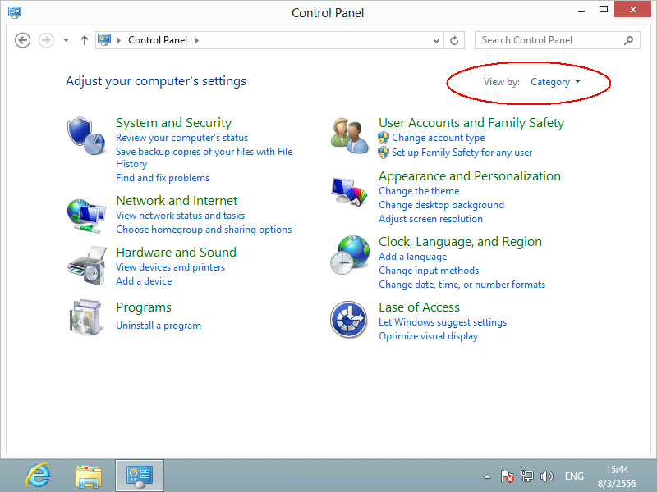
Task: Open System and Security category
Action: tap(173, 122)
